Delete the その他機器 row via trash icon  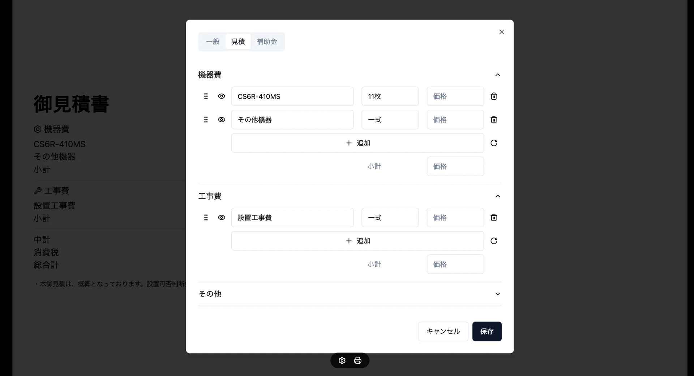(494, 120)
